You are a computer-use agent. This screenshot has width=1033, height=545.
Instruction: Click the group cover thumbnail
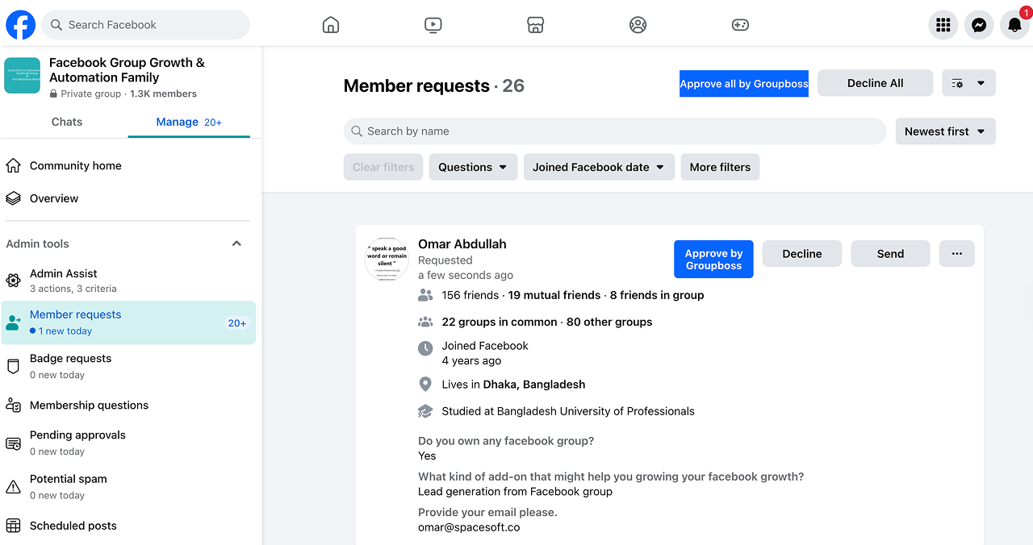pyautogui.click(x=23, y=76)
